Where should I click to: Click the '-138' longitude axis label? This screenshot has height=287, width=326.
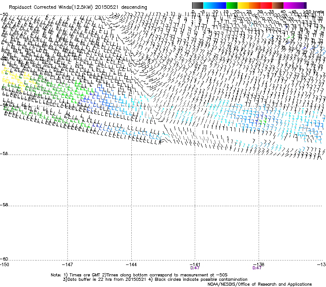259,264
